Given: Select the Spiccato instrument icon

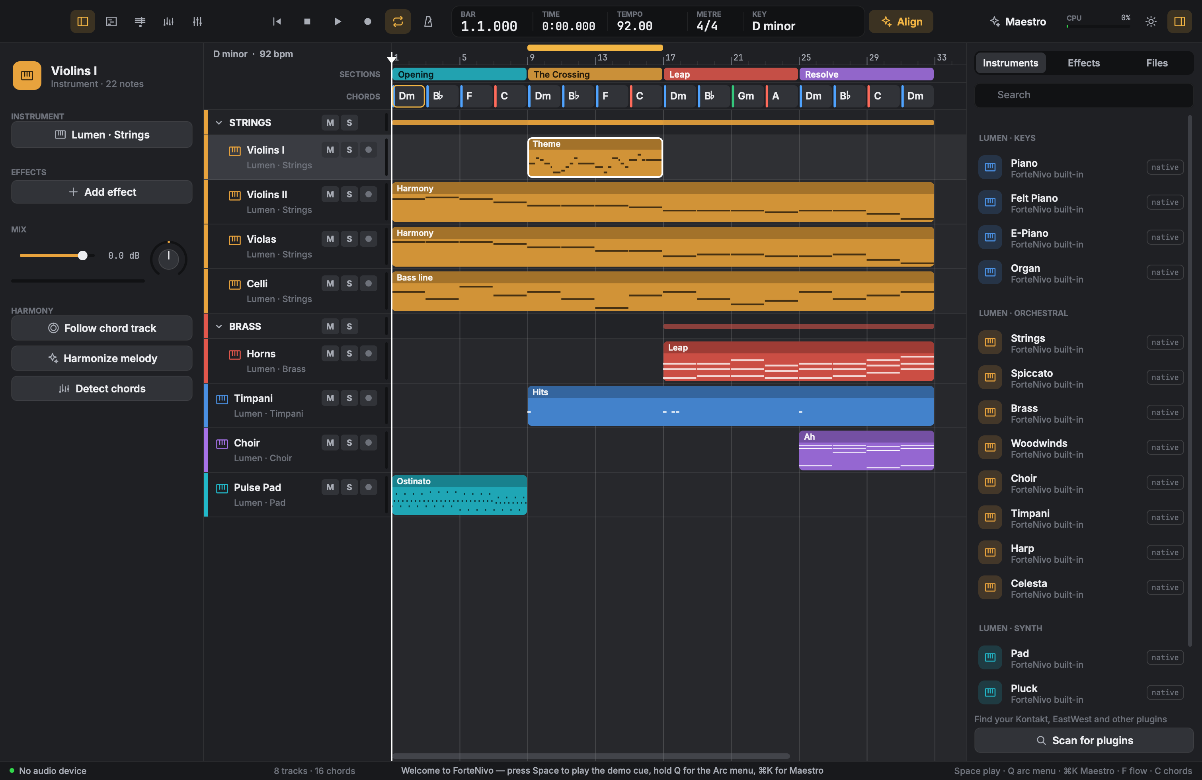Looking at the screenshot, I should pyautogui.click(x=990, y=377).
